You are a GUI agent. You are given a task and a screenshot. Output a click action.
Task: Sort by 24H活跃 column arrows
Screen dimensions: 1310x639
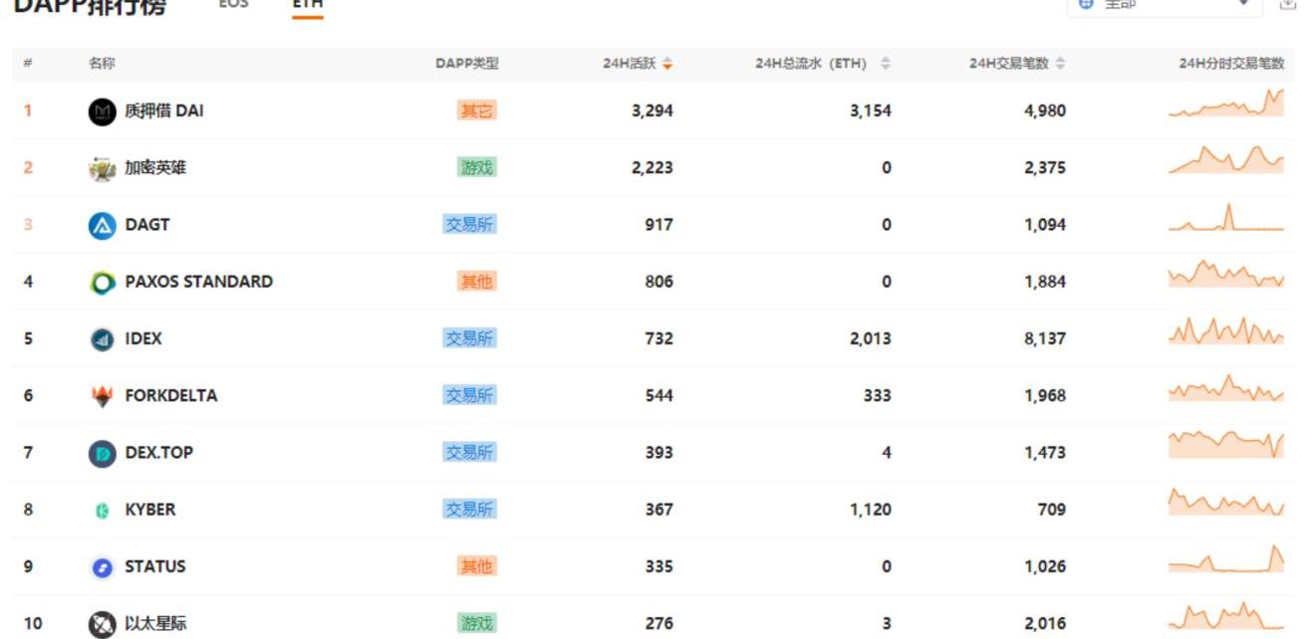(667, 64)
